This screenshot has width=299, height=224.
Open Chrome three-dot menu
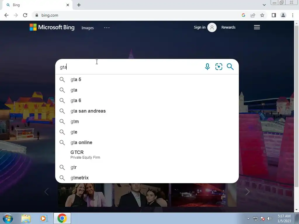[x=293, y=15]
